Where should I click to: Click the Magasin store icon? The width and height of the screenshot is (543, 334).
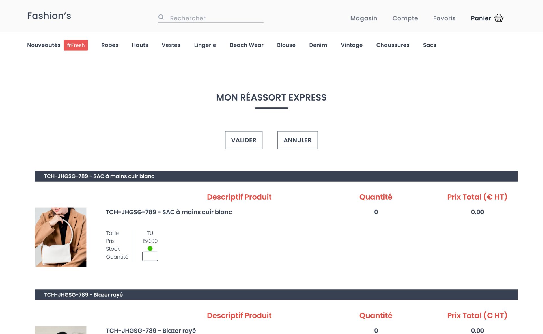click(x=363, y=18)
